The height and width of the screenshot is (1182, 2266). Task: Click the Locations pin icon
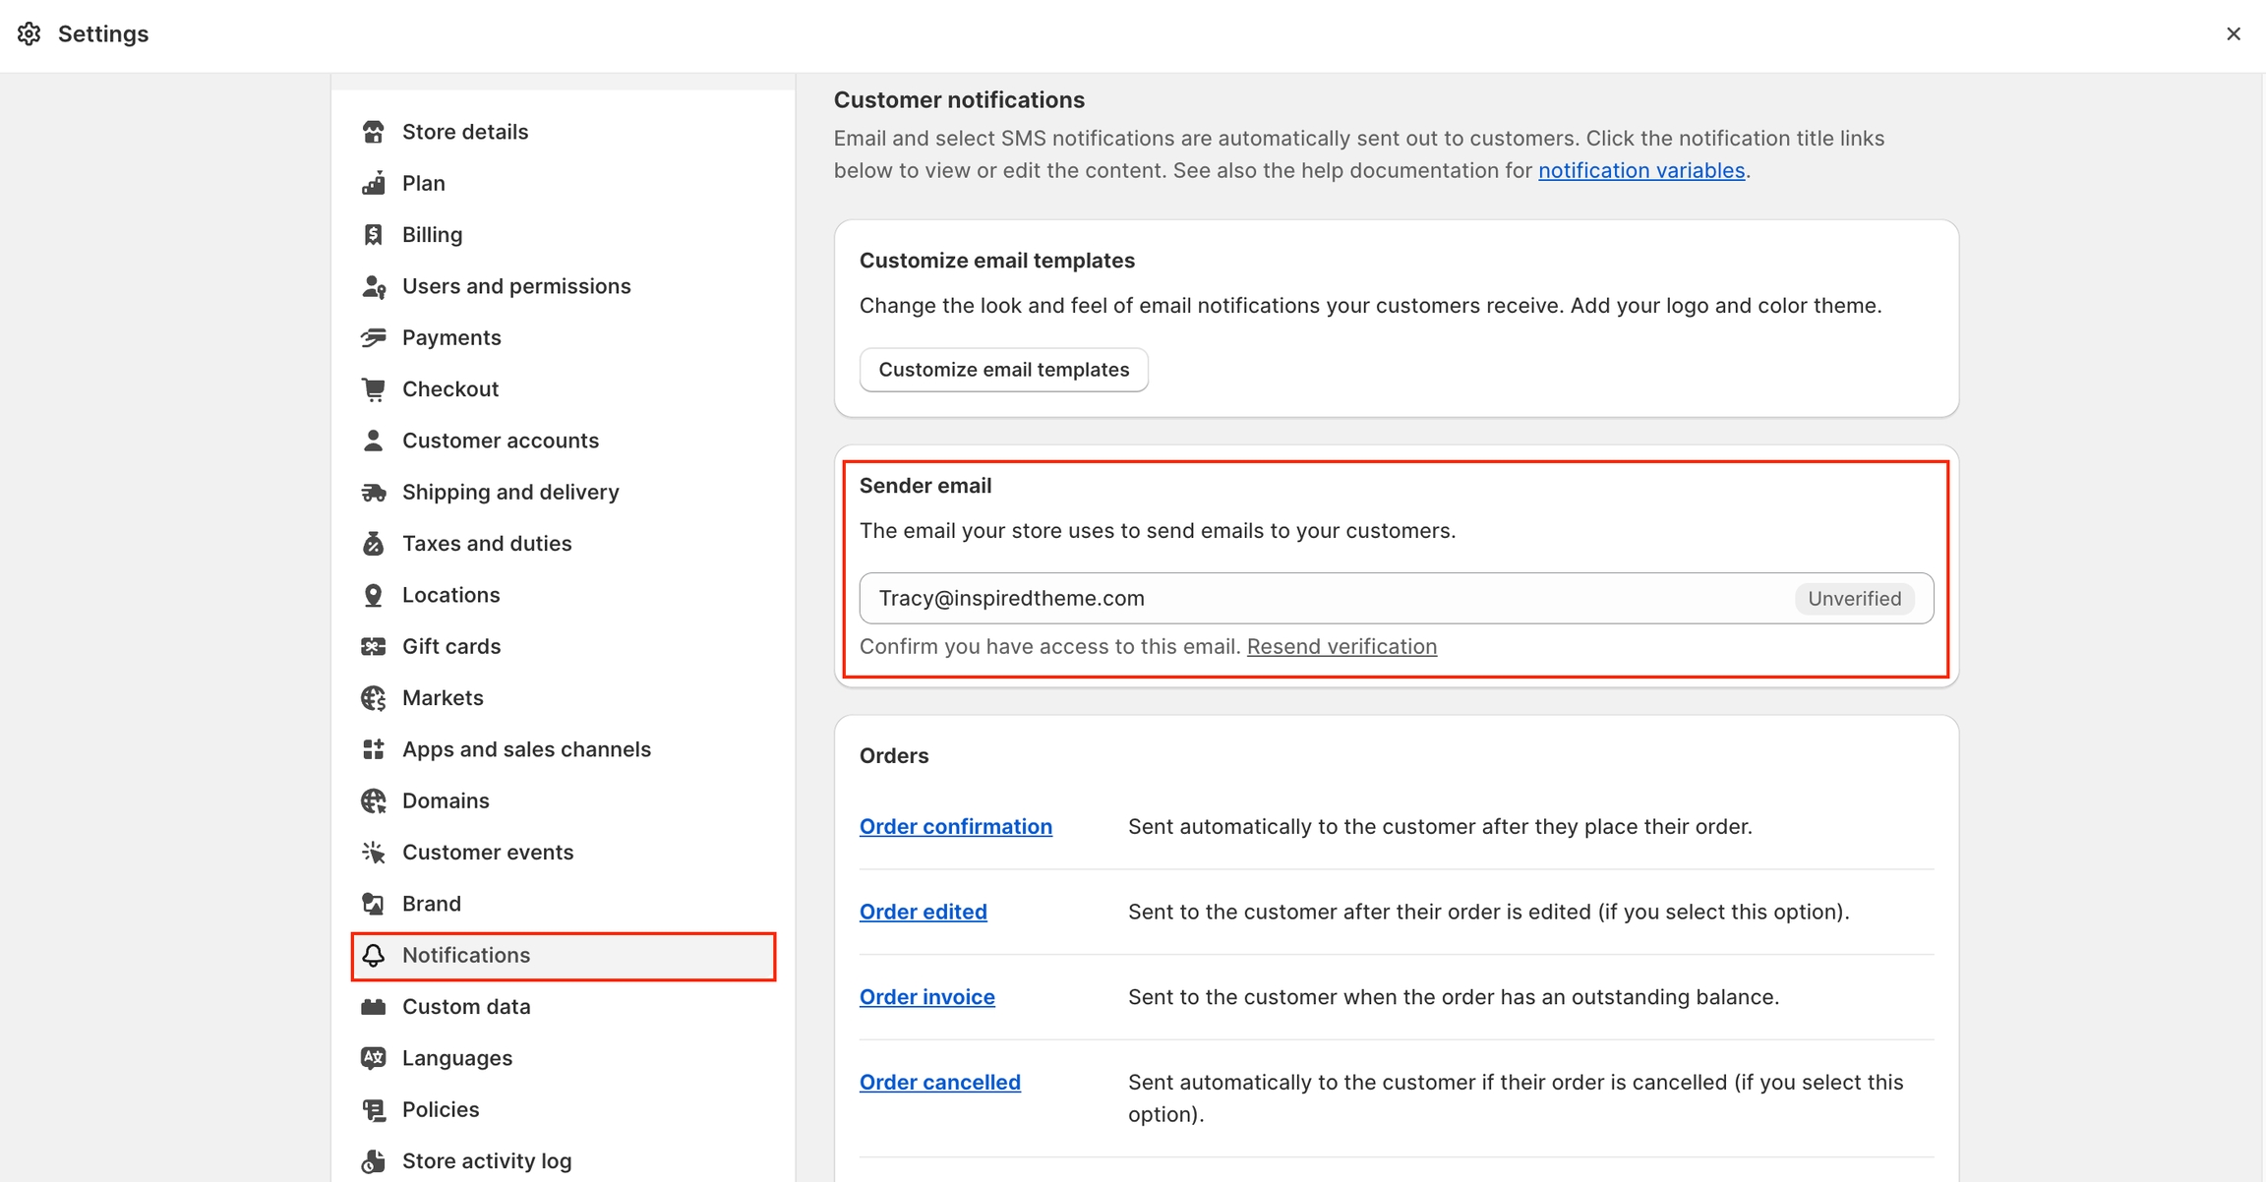(373, 595)
